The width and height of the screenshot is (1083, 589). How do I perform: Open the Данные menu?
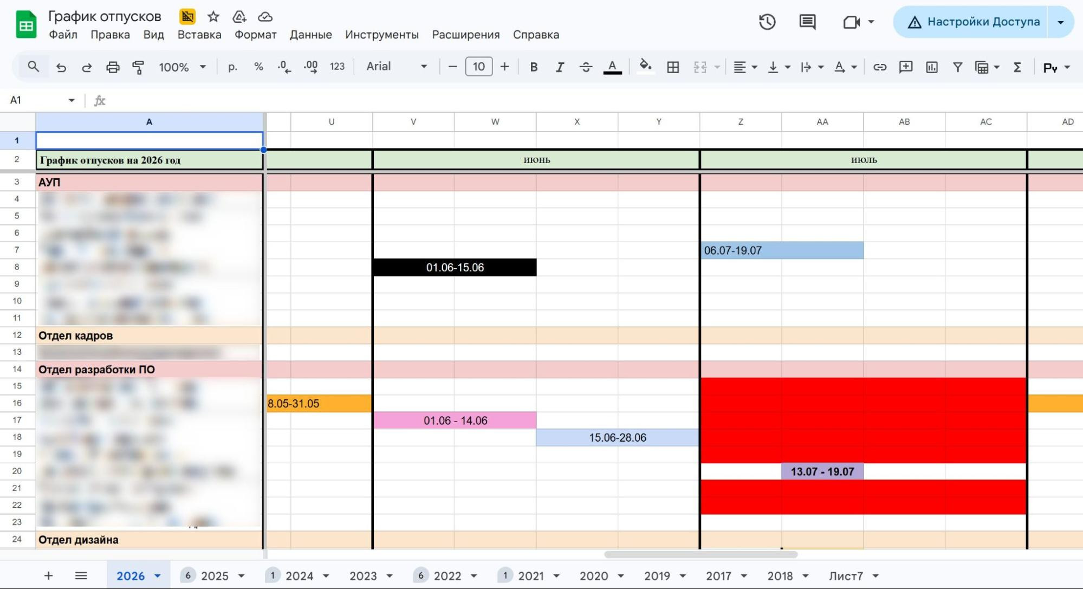pyautogui.click(x=310, y=35)
